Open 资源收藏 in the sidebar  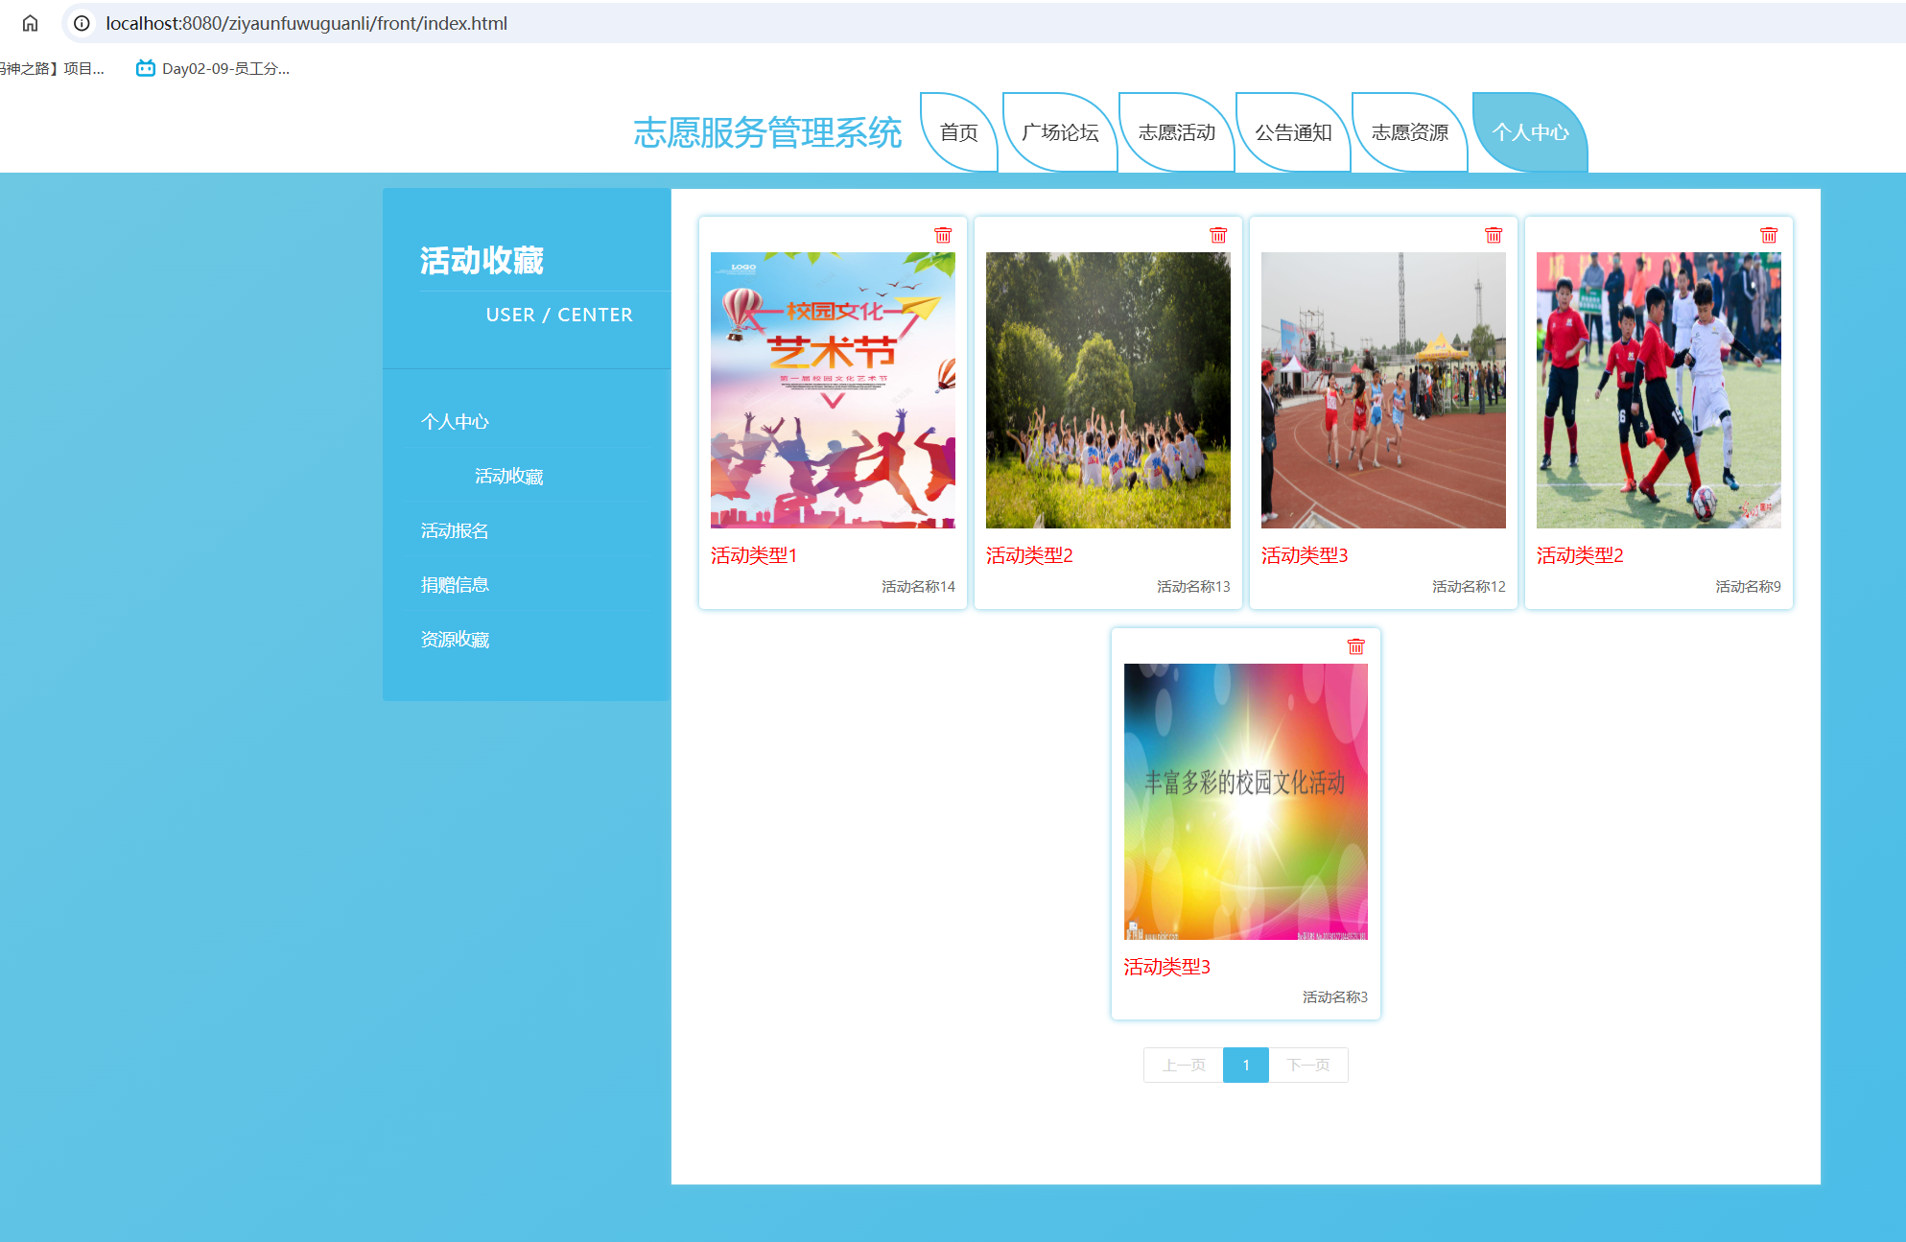pyautogui.click(x=455, y=640)
